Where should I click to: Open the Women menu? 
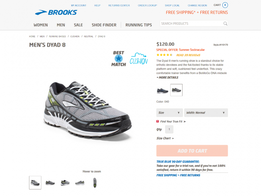pos(40,25)
